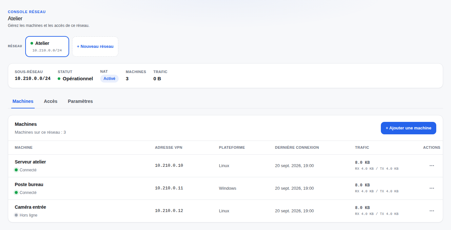This screenshot has height=230, width=451.
Task: Click the 0 B trafic summary value
Action: coord(157,79)
